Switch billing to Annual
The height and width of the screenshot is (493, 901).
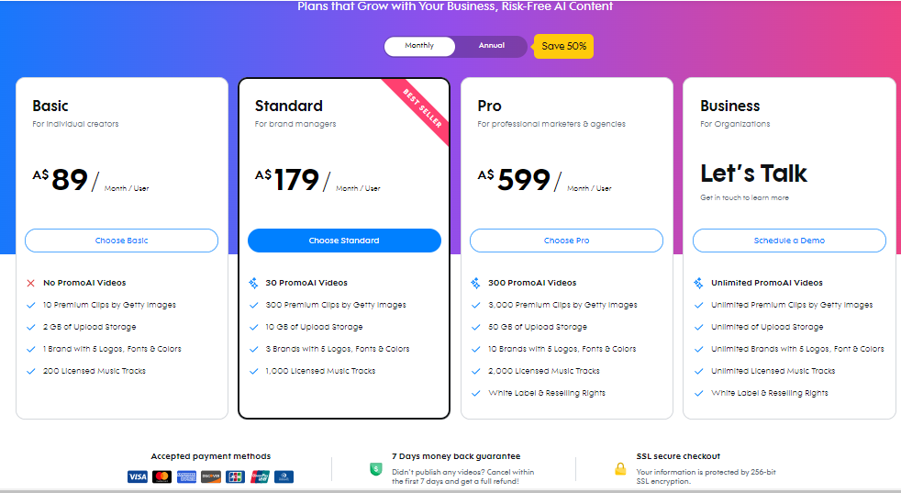pyautogui.click(x=491, y=46)
